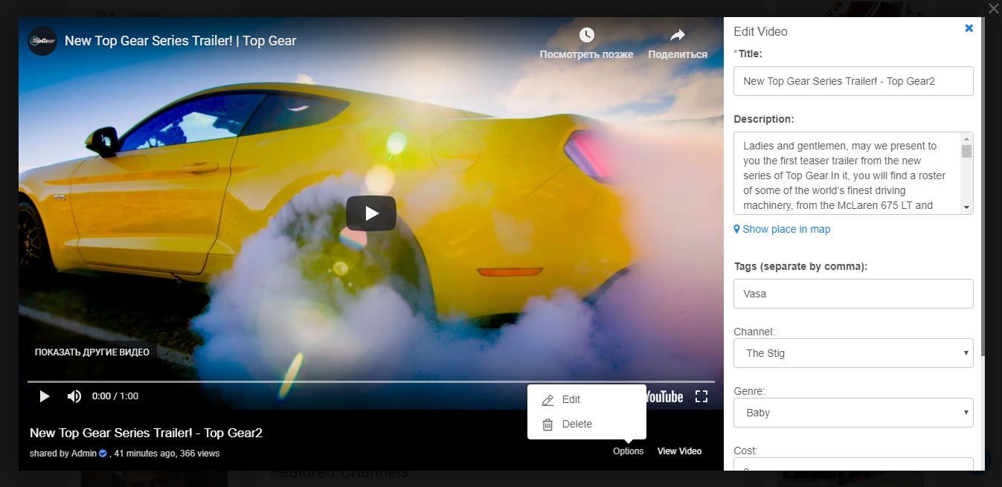Image resolution: width=1002 pixels, height=487 pixels.
Task: Click the Share arrow icon
Action: pos(677,36)
